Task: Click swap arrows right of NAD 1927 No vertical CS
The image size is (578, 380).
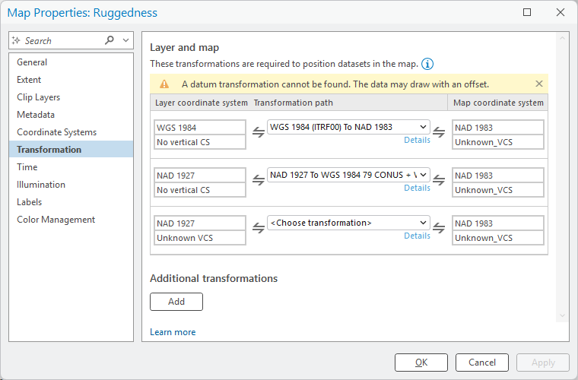Action: coord(259,179)
